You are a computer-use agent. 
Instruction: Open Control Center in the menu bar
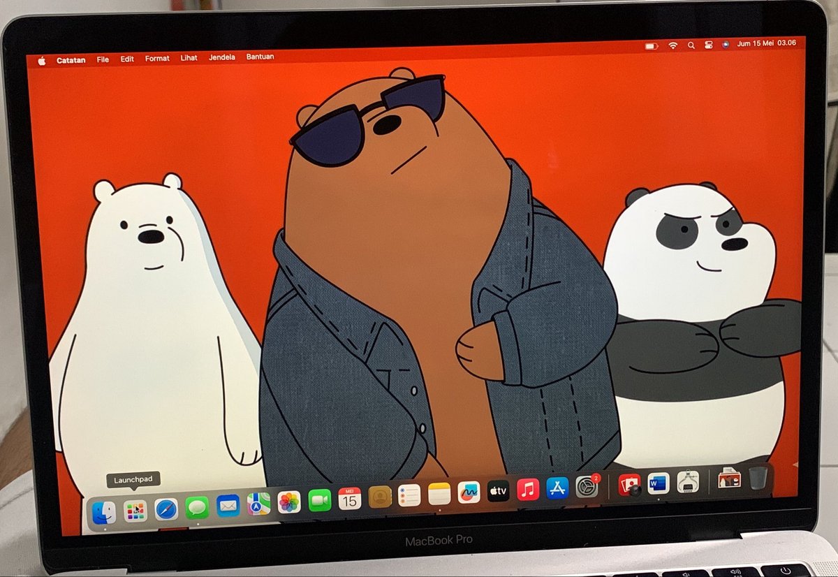pos(708,44)
